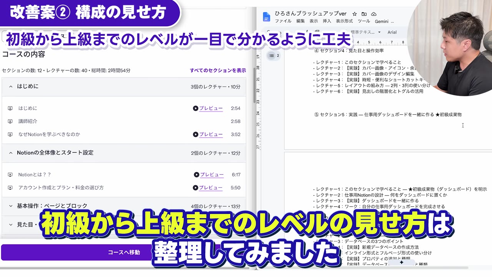492x277 pixels.
Task: Click the Gemini sparkle icon at the document bottom
Action: (402, 262)
